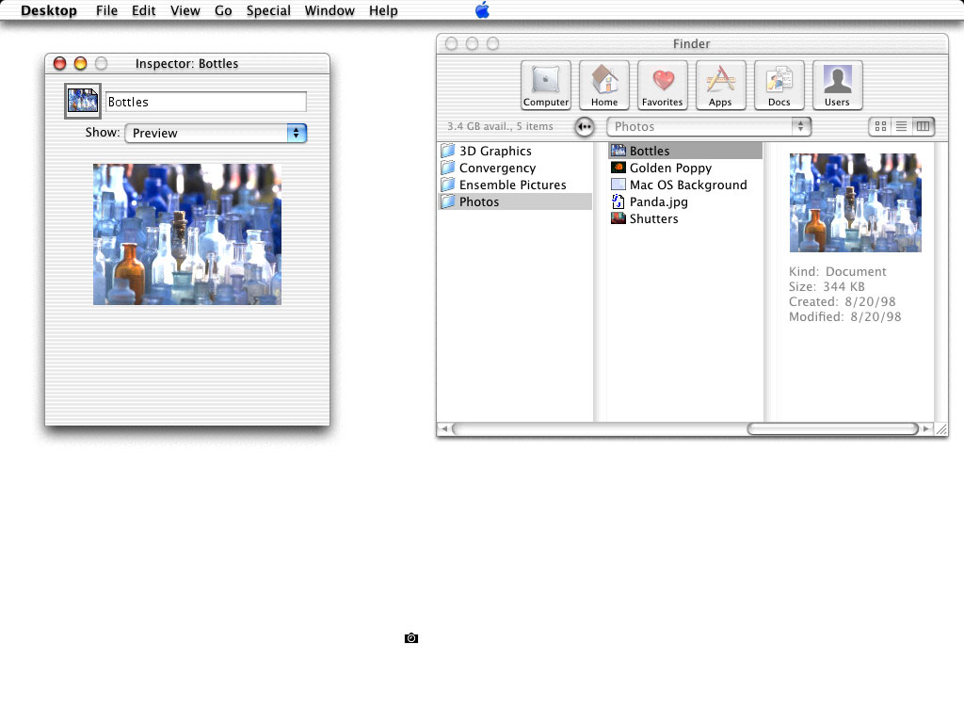Click the Finder window resize grip
This screenshot has width=964, height=723.
tap(941, 429)
